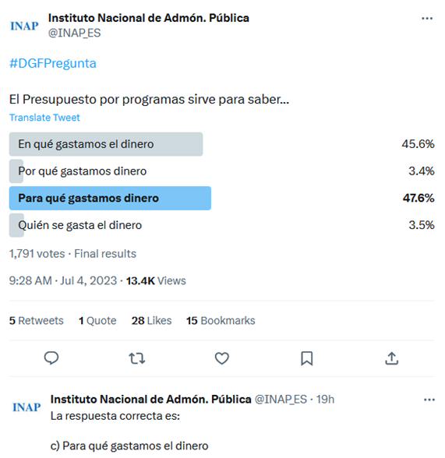Image resolution: width=445 pixels, height=458 pixels.
Task: View the 5 Retweets list
Action: tap(36, 321)
